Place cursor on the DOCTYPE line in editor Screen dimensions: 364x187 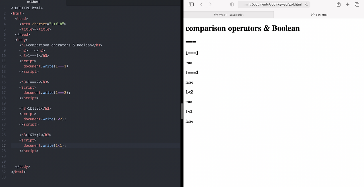pos(27,8)
